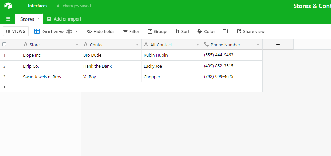Viewport: 331px width, 156px height.
Task: Click the text-type icon in Alt Contact header
Action: coord(146,44)
